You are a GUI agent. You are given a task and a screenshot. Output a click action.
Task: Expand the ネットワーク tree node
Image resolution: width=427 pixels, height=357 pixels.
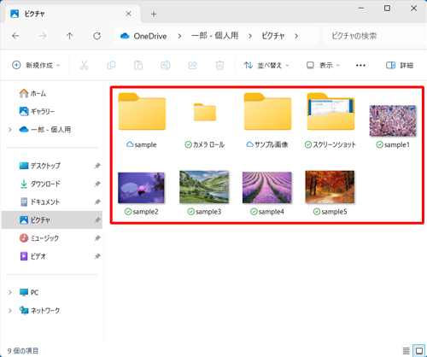pyautogui.click(x=10, y=310)
